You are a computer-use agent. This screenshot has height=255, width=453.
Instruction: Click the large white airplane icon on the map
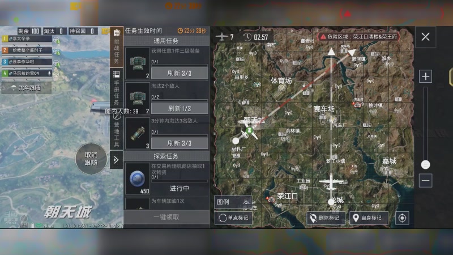[331, 182]
